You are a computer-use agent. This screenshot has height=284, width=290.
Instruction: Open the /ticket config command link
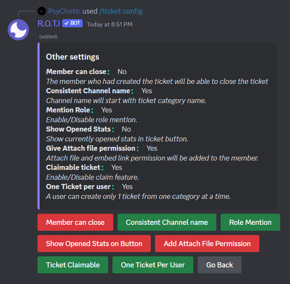click(121, 11)
